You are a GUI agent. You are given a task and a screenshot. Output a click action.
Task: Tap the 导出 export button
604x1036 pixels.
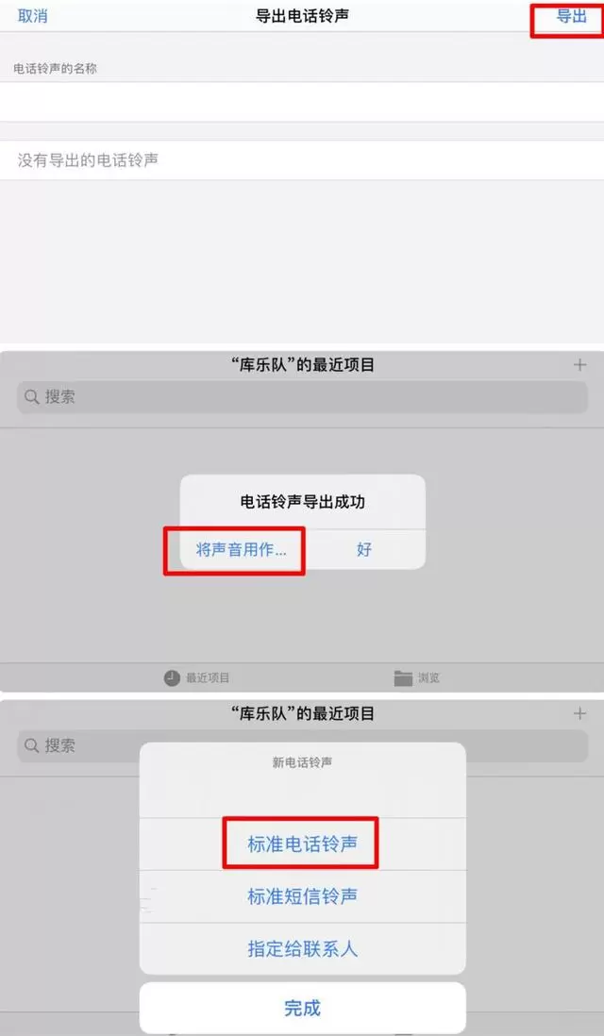tap(571, 17)
